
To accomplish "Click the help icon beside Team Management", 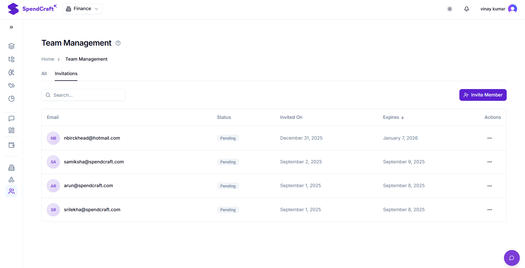I will tap(118, 43).
